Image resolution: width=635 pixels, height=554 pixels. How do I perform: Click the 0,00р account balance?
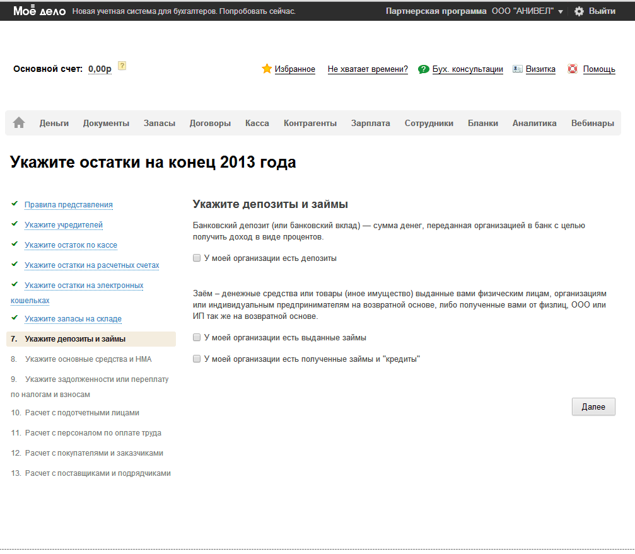pyautogui.click(x=100, y=69)
